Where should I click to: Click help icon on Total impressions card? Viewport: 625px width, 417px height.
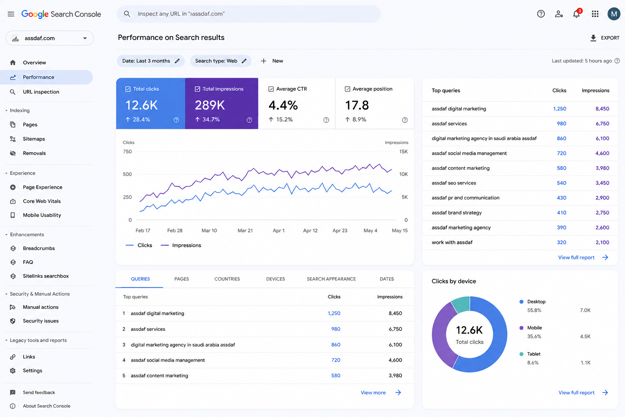(x=249, y=120)
